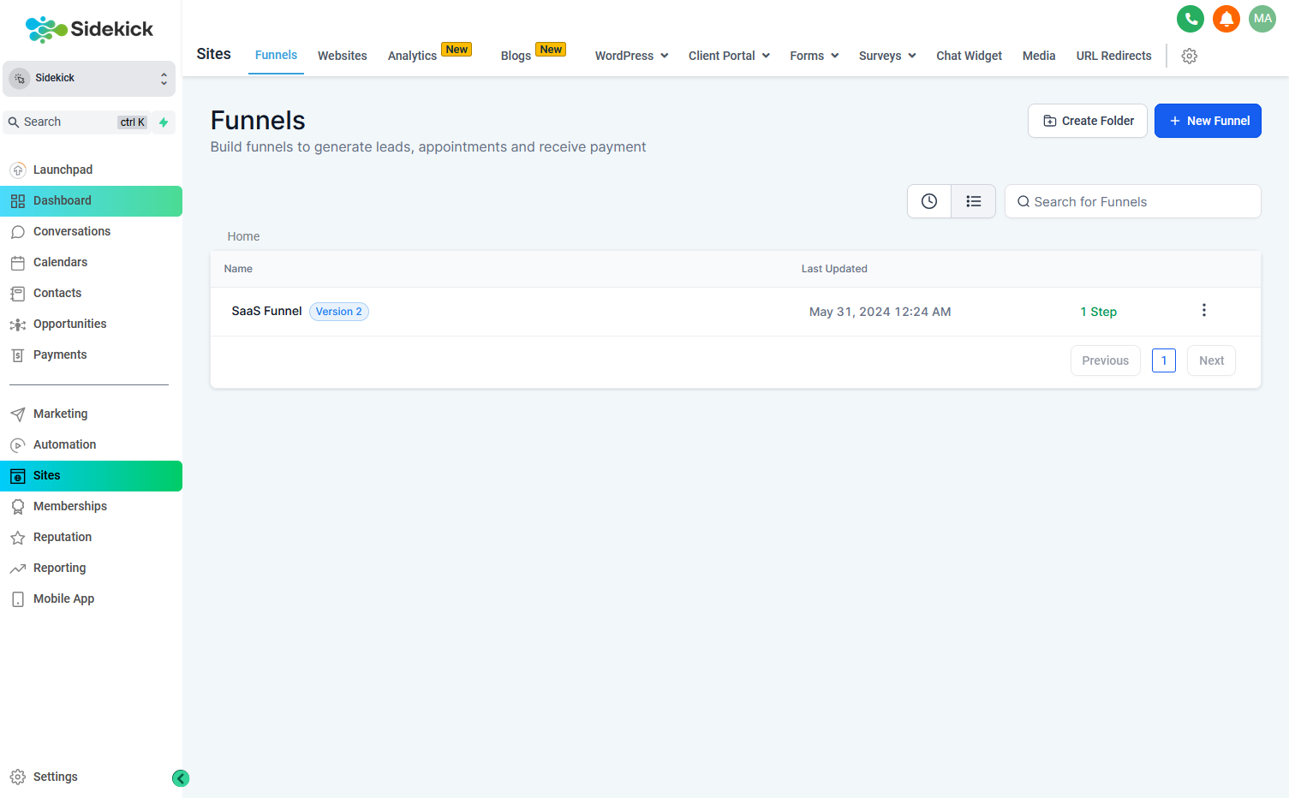The height and width of the screenshot is (798, 1289).
Task: Go to Dashboard in the sidebar
Action: [91, 201]
